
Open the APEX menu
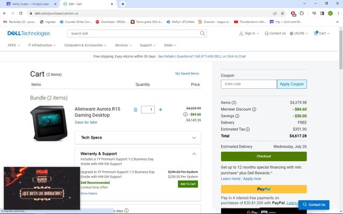click(x=13, y=45)
